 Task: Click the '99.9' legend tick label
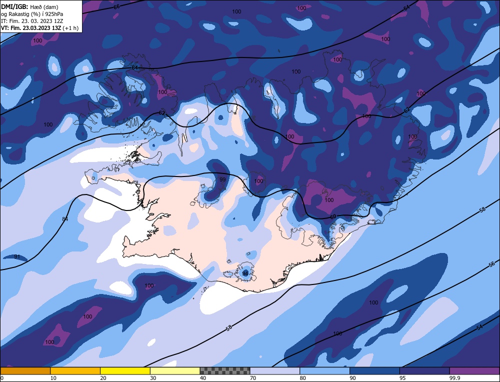(x=454, y=378)
